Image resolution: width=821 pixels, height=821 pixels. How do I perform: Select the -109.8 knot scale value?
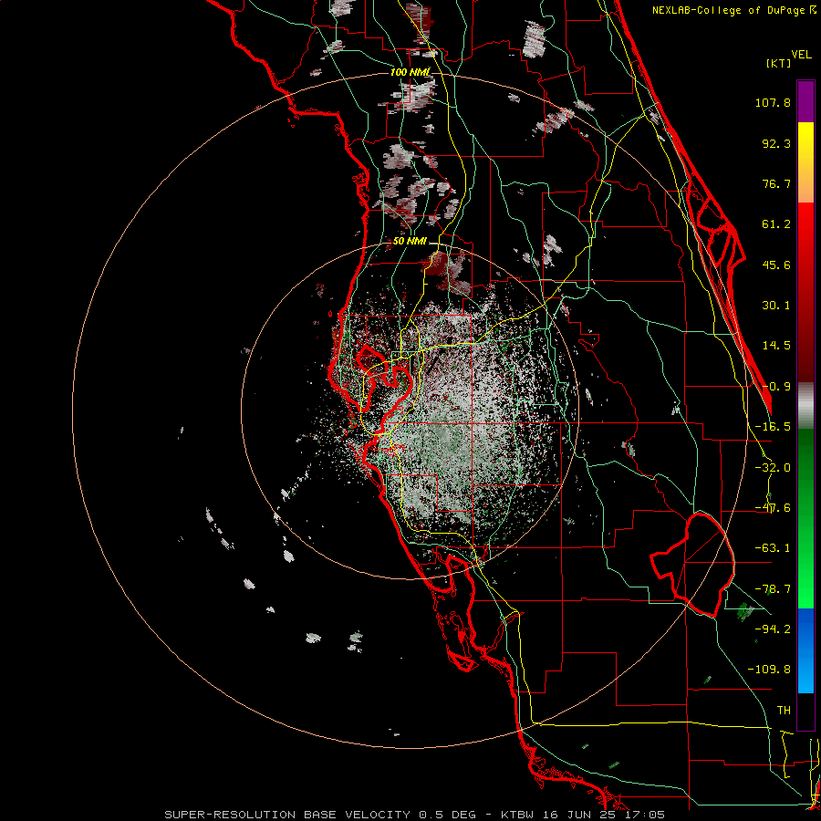coord(769,670)
